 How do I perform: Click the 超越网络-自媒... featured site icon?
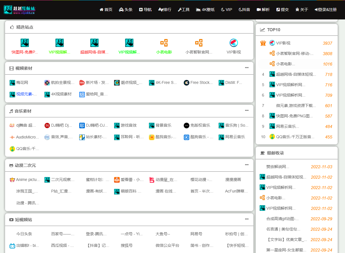[x=94, y=43]
